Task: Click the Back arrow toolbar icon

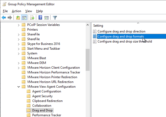Action: point(4,17)
